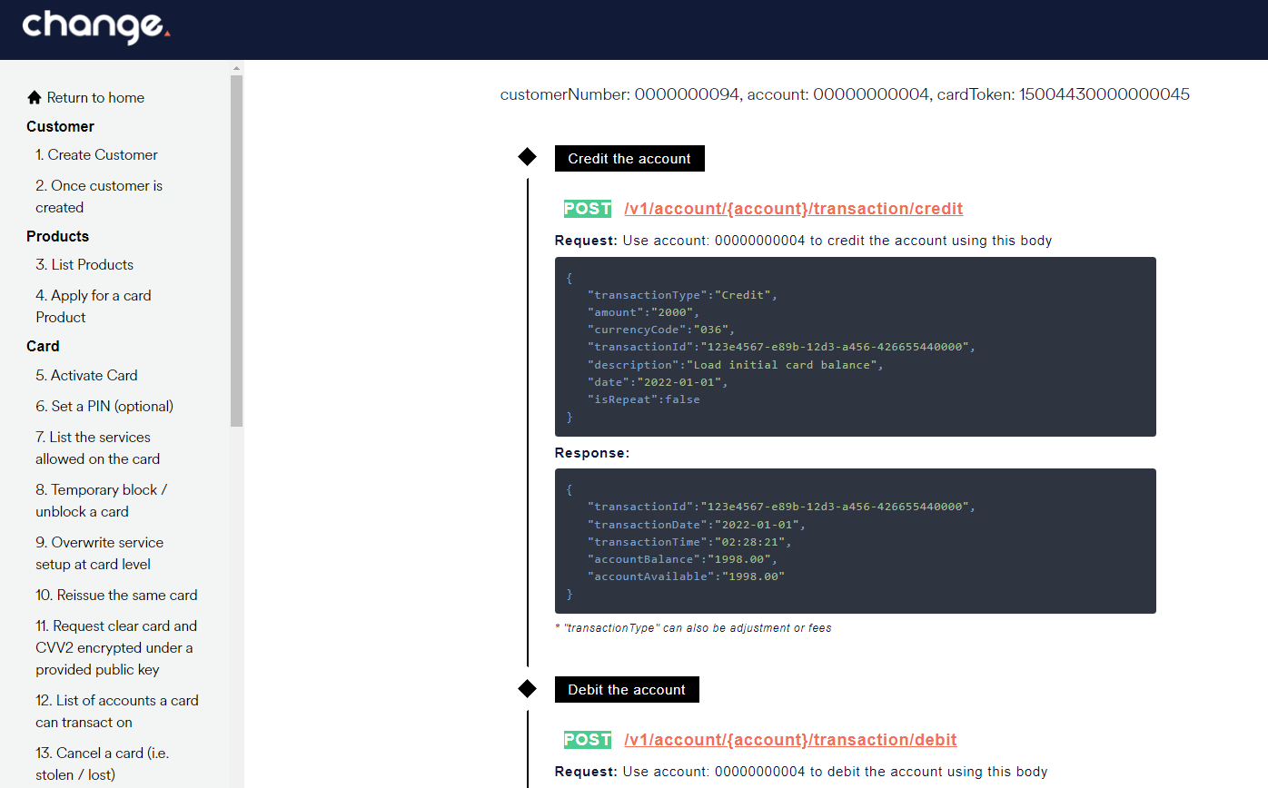Open the '3. List Products' sidebar entry
The height and width of the screenshot is (788, 1268).
point(84,264)
